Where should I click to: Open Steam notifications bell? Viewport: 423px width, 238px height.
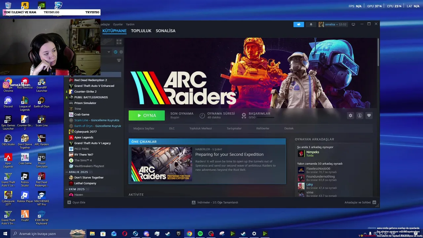[x=311, y=24]
